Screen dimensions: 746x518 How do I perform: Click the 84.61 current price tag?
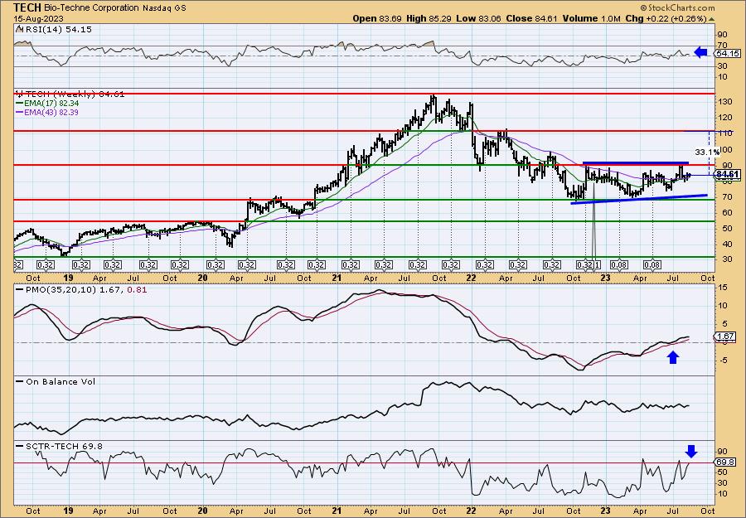[728, 175]
